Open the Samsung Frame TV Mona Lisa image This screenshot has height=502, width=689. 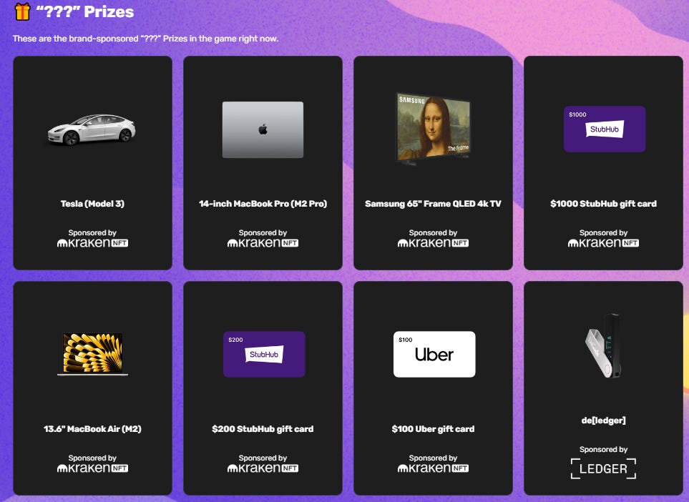tap(434, 128)
